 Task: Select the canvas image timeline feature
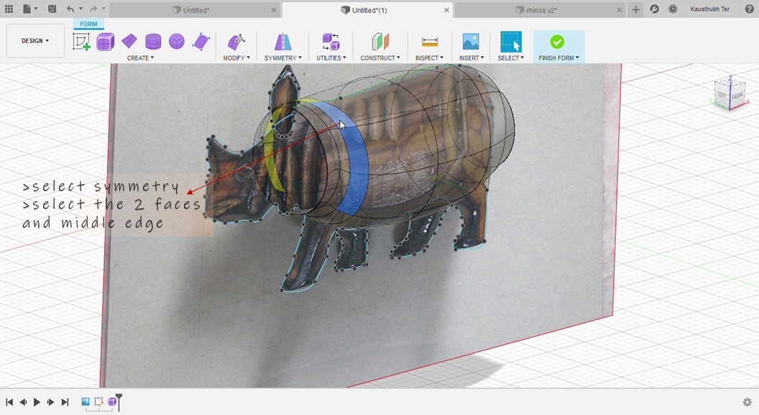tap(86, 401)
